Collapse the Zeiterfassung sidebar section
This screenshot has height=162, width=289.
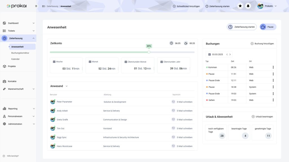(x=34, y=38)
